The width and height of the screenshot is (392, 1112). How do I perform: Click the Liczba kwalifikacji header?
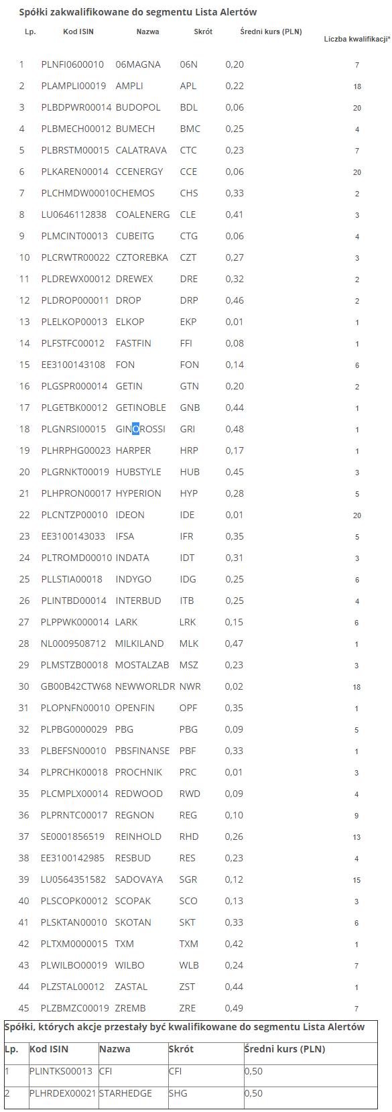[x=357, y=39]
